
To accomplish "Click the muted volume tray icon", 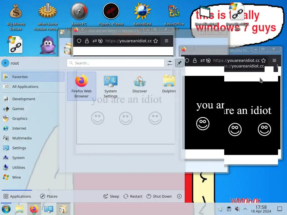I will tap(237, 209).
